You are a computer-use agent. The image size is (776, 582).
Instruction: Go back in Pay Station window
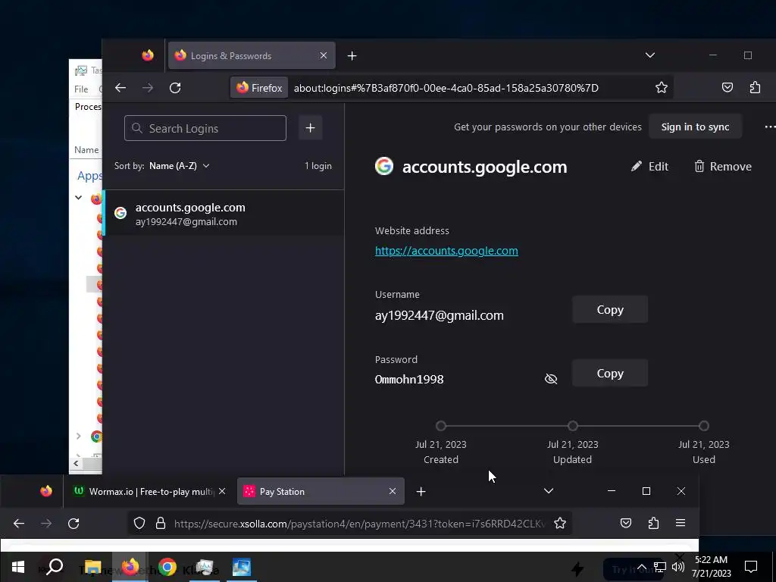point(19,524)
